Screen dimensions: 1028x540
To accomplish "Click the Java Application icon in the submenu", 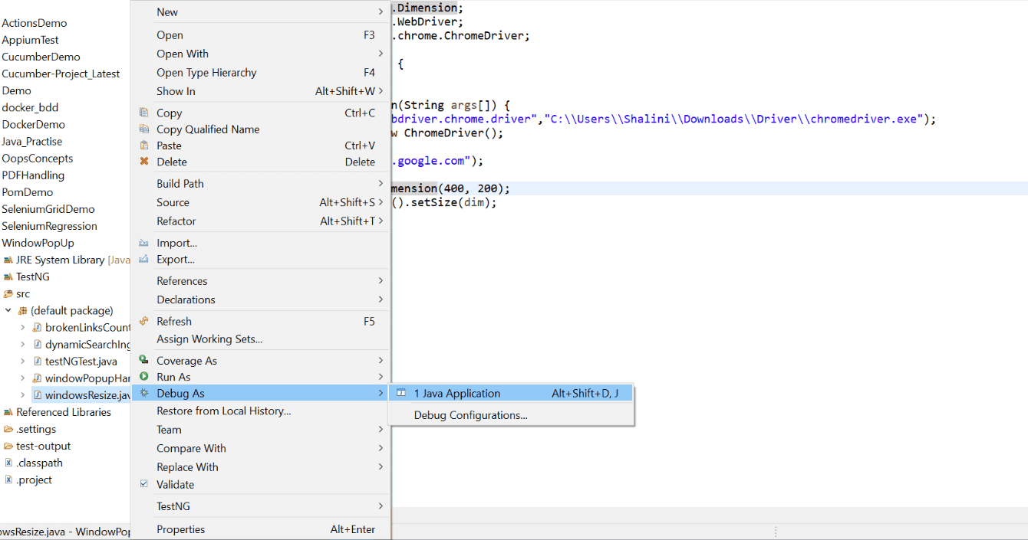I will coord(400,392).
